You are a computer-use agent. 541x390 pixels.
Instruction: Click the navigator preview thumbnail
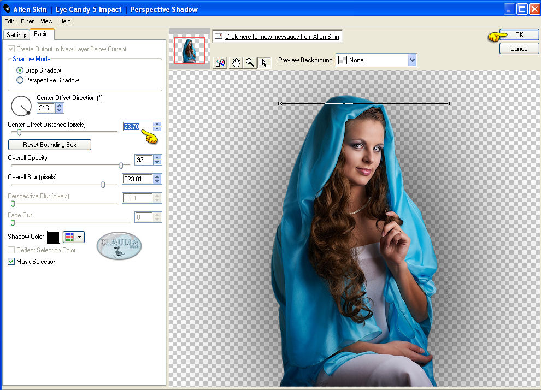click(x=189, y=50)
